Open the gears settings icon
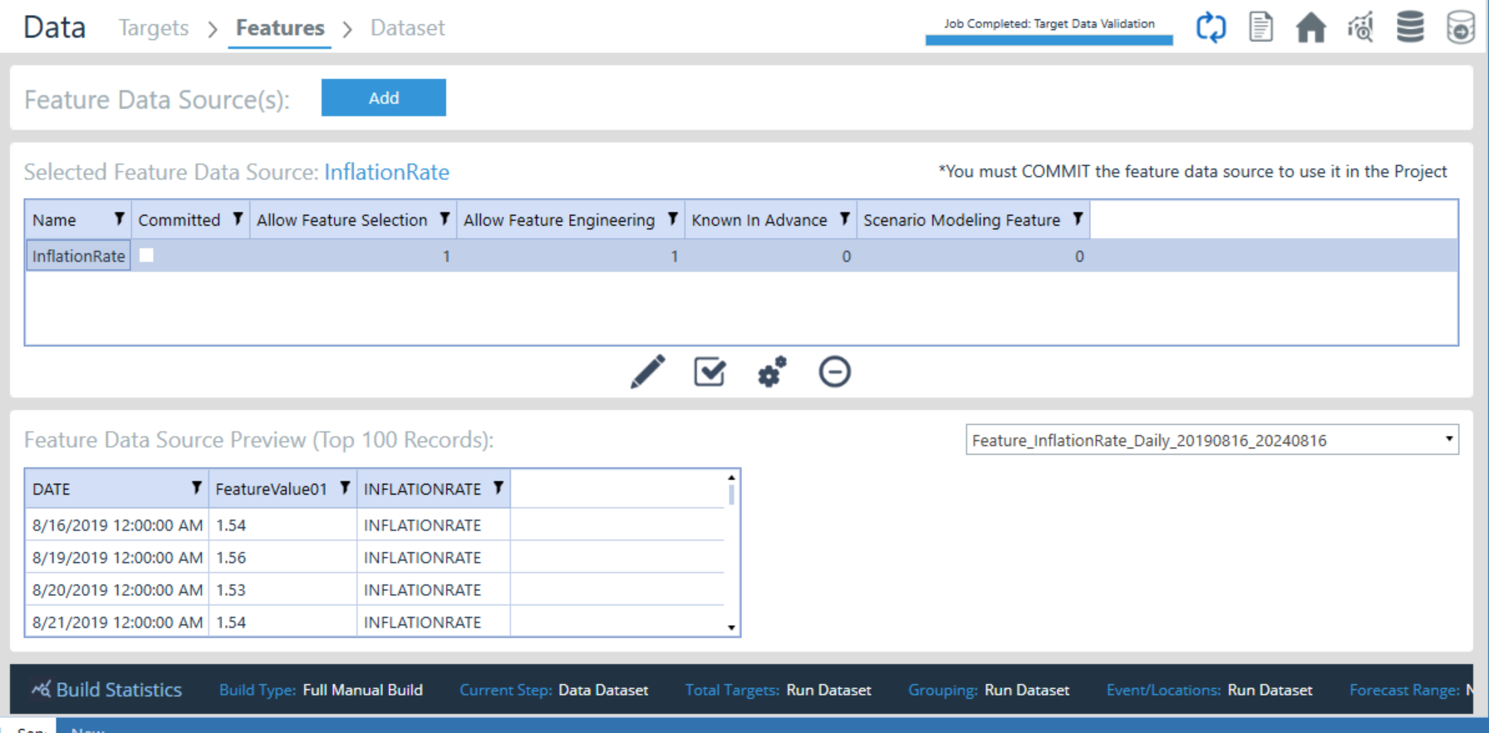This screenshot has width=1489, height=733. coord(772,372)
